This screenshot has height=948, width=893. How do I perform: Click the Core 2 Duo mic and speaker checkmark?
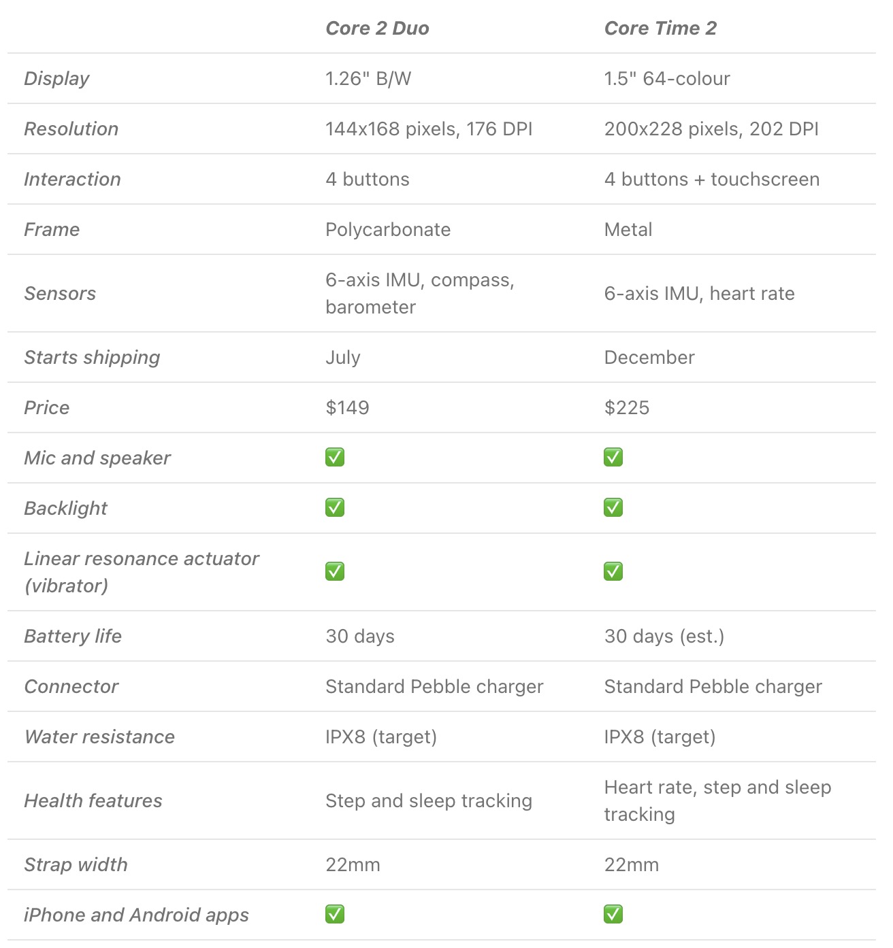click(x=334, y=458)
